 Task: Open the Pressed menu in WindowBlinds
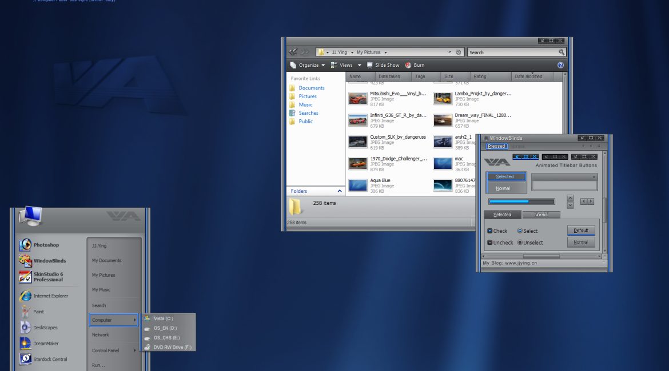click(x=496, y=146)
